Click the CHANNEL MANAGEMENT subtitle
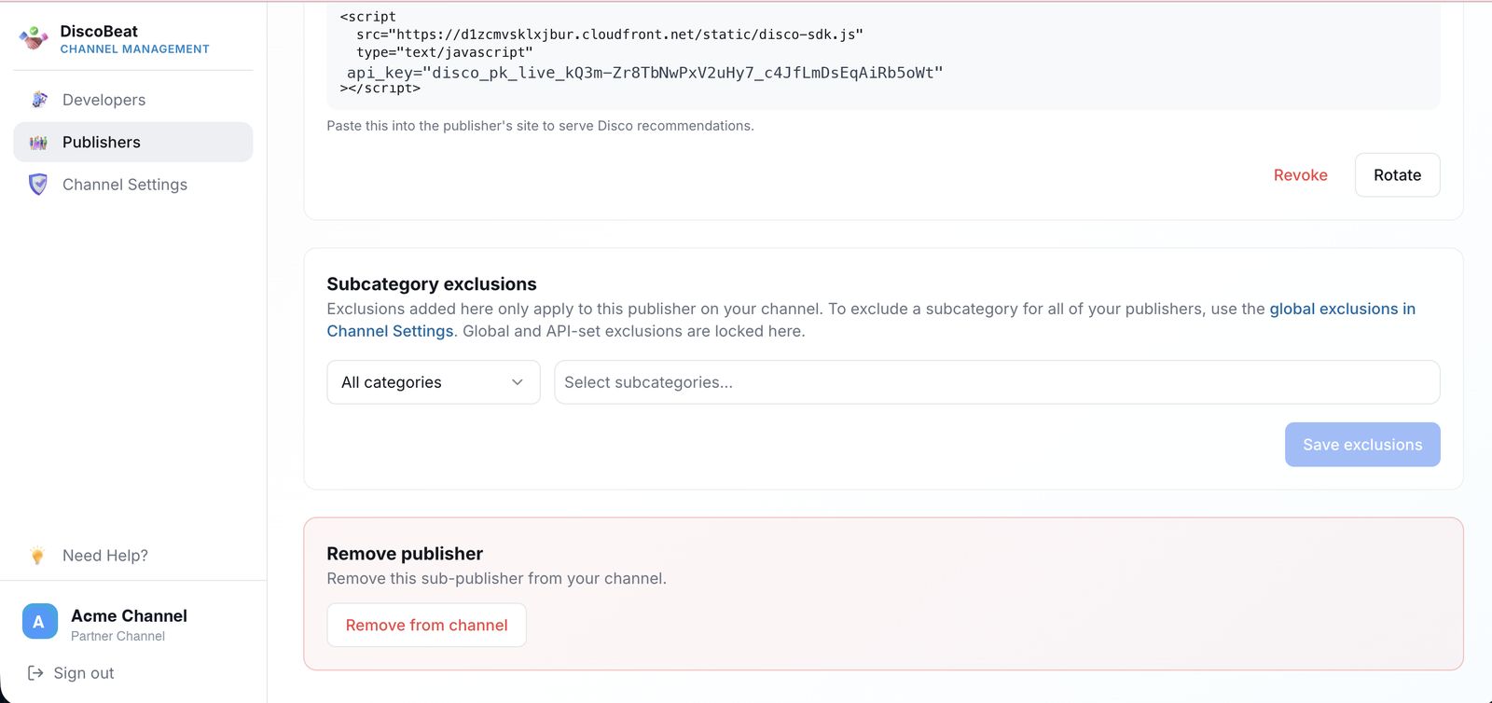1492x703 pixels. pyautogui.click(x=135, y=49)
